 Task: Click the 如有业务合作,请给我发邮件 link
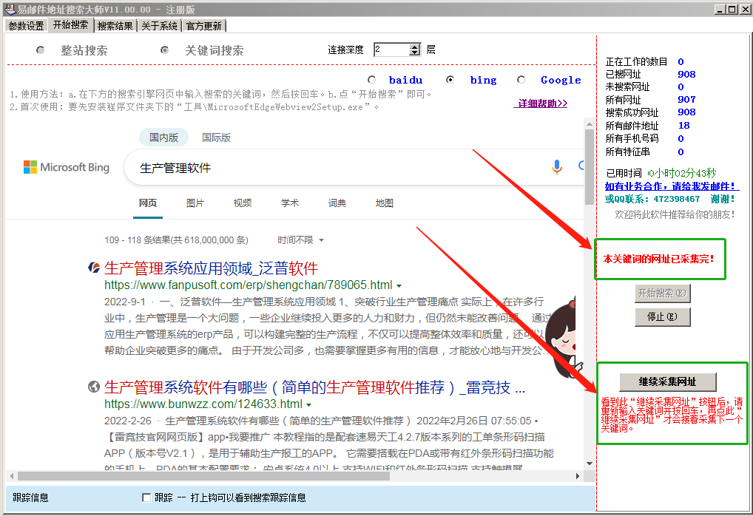tap(672, 186)
